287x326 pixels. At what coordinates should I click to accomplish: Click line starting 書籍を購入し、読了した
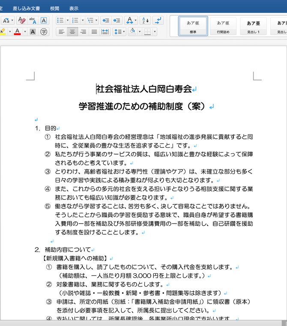[x=145, y=267]
